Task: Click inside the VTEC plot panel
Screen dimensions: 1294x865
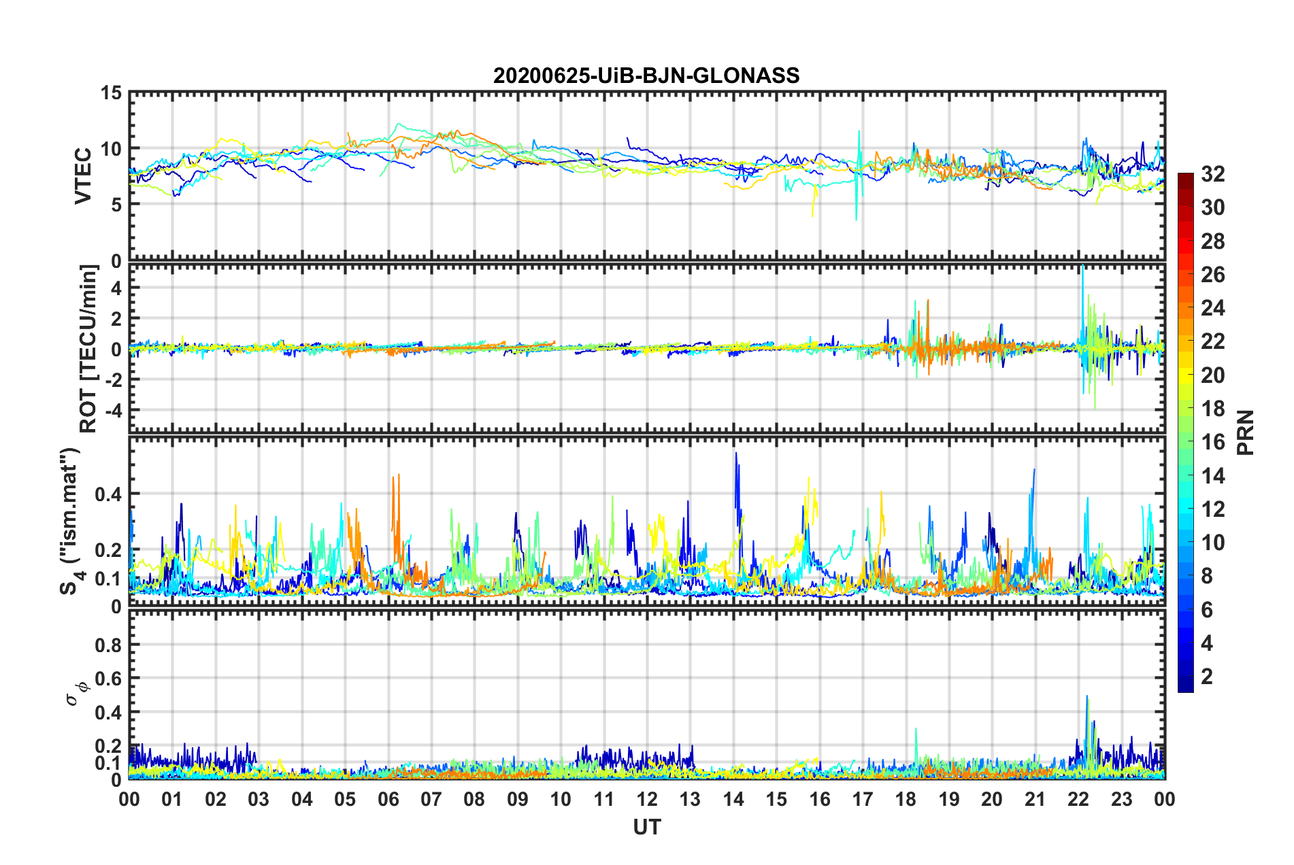Action: (x=647, y=176)
